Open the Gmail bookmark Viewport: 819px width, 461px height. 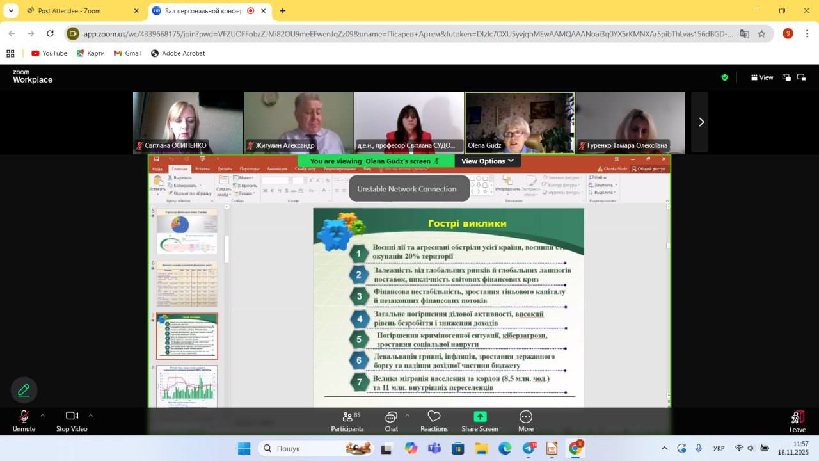point(127,53)
